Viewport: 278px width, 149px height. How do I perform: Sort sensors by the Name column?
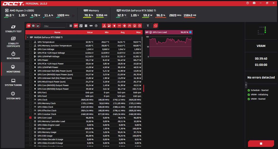click(57, 32)
